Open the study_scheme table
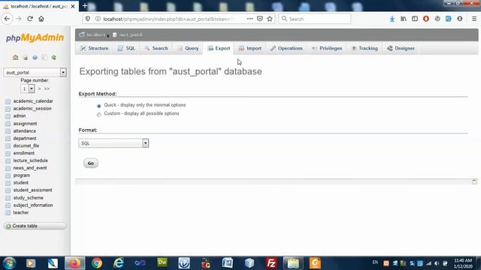Image resolution: width=481 pixels, height=270 pixels. pos(29,198)
